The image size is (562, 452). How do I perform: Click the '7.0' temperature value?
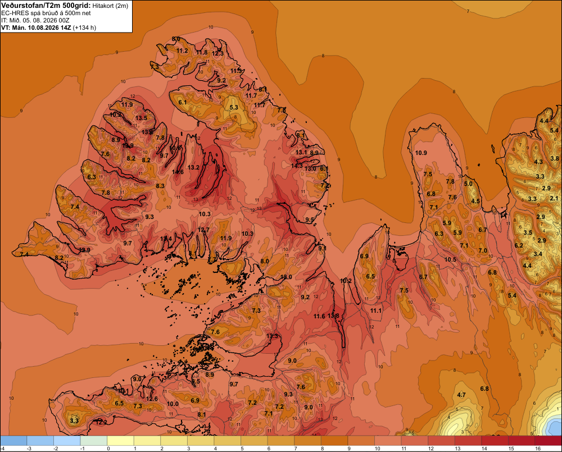483,250
